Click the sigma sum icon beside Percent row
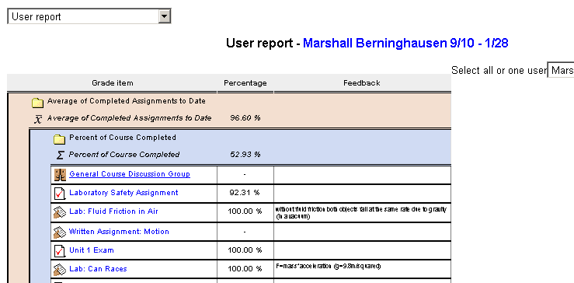 pyautogui.click(x=60, y=155)
